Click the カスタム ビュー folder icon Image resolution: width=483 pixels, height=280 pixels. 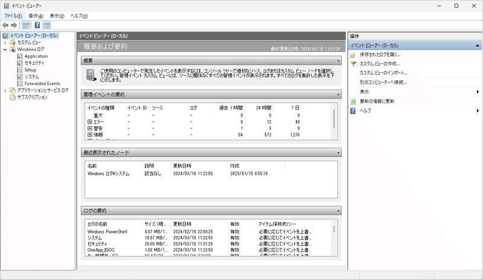[12, 42]
